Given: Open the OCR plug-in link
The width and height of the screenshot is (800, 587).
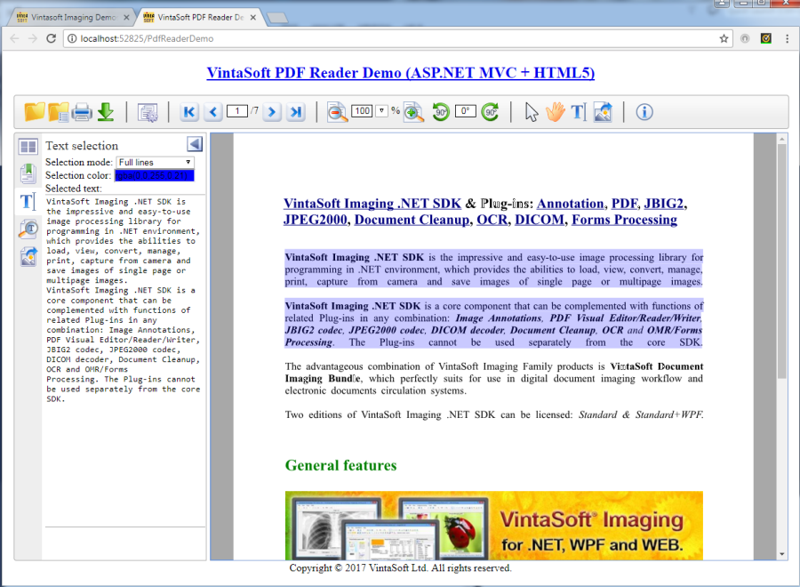Looking at the screenshot, I should [x=492, y=220].
